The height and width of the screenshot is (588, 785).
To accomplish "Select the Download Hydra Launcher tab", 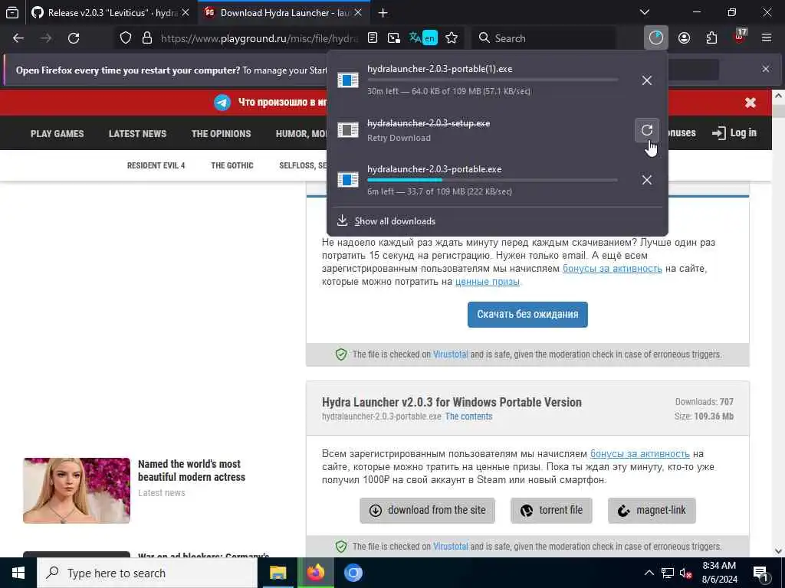I will click(284, 13).
